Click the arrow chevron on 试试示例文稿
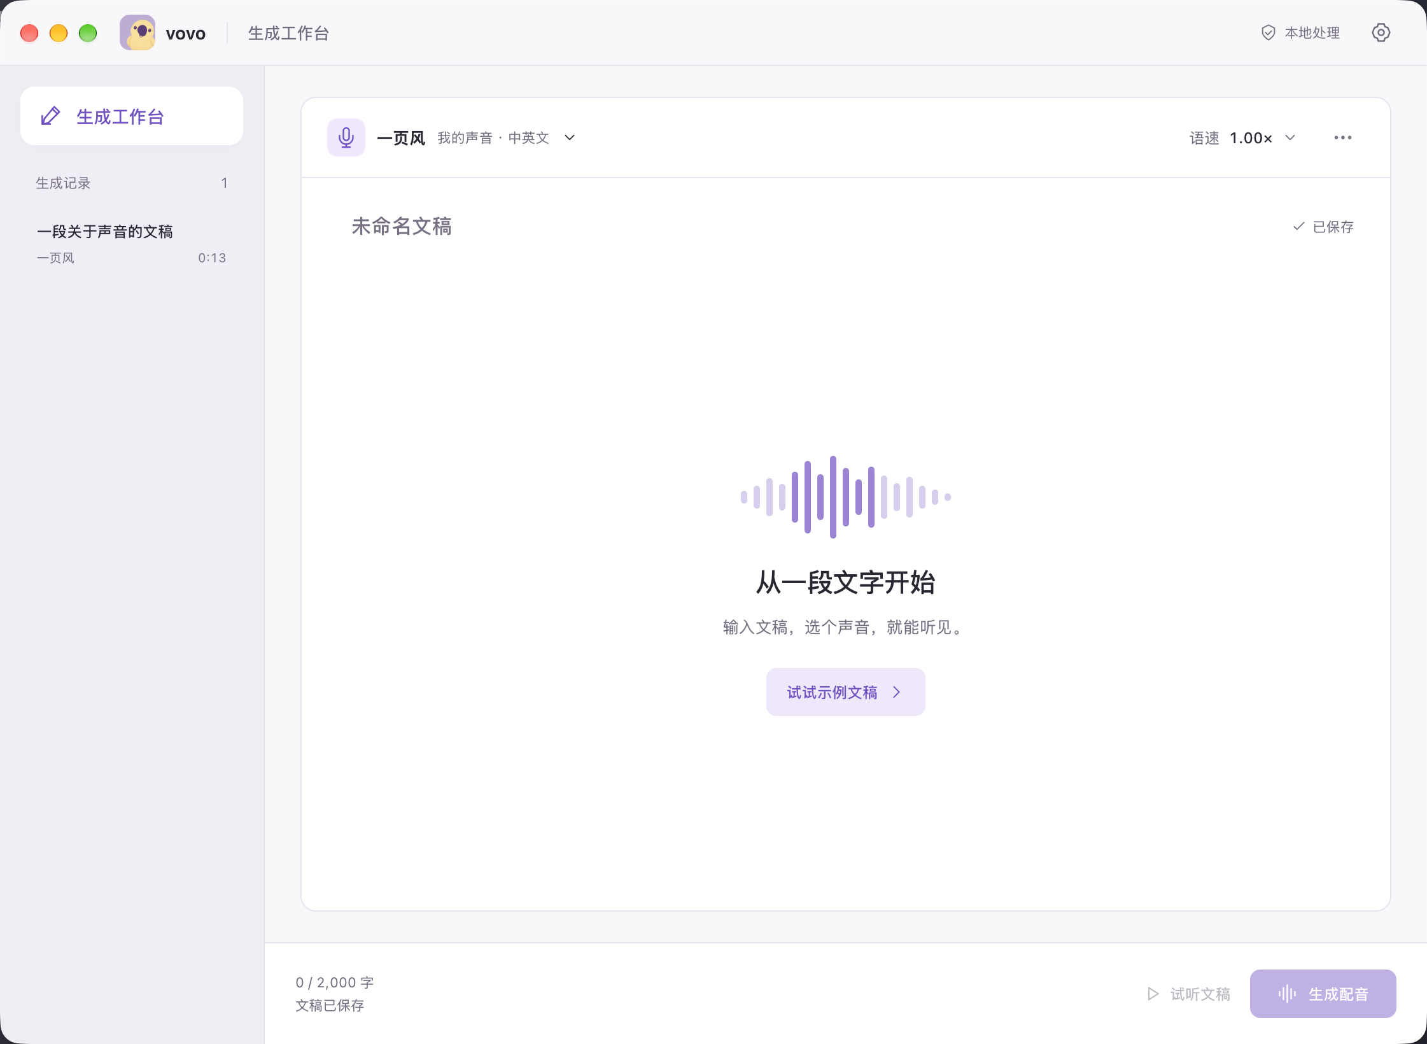Viewport: 1427px width, 1044px height. click(x=897, y=692)
